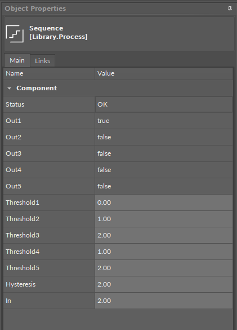237x330 pixels.
Task: Click the Name column header
Action: pyautogui.click(x=49, y=73)
